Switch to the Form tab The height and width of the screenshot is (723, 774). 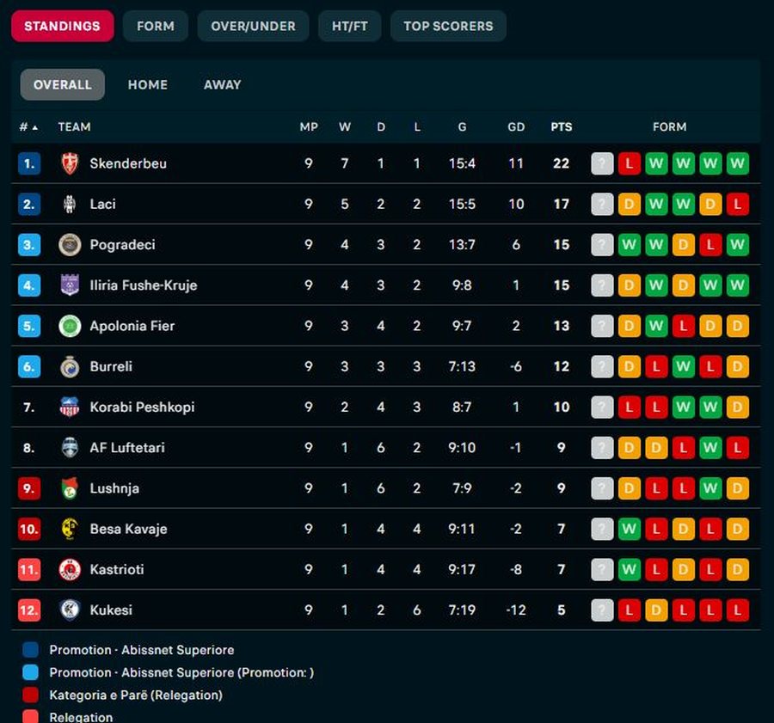point(156,26)
